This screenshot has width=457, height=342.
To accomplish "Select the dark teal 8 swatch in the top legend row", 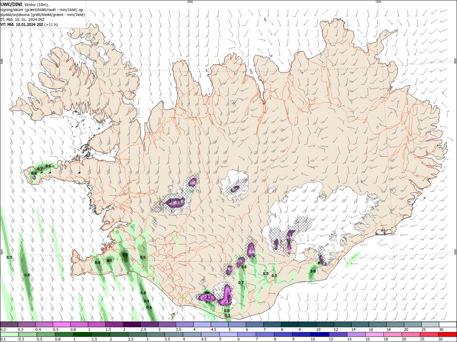I will [x=290, y=325].
